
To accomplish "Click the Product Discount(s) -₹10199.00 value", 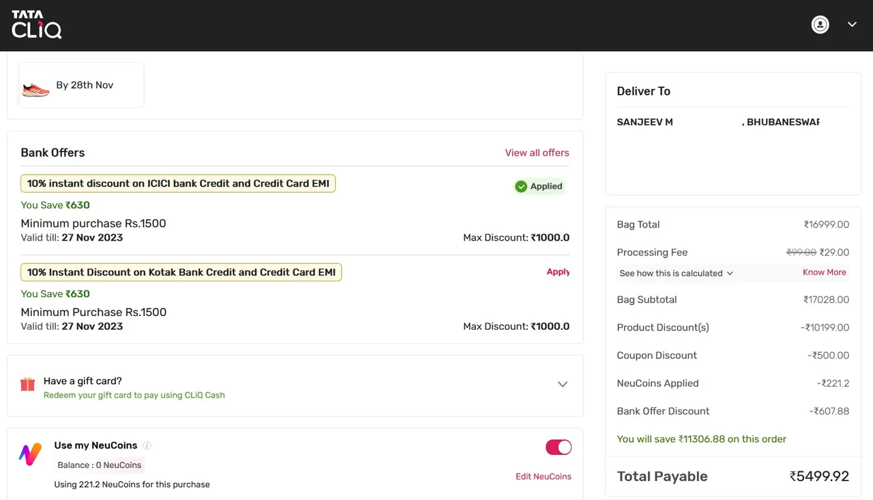I will coord(825,328).
